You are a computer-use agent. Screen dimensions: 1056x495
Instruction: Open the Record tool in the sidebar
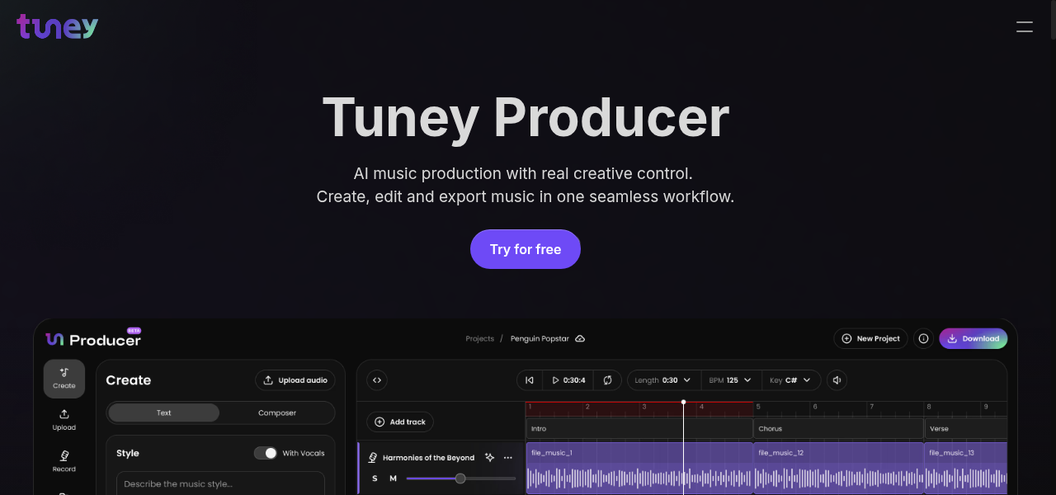click(x=64, y=462)
